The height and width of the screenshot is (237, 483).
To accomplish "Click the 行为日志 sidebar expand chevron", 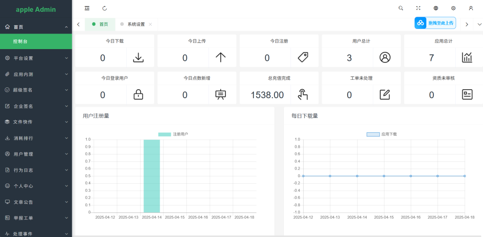I will point(66,170).
